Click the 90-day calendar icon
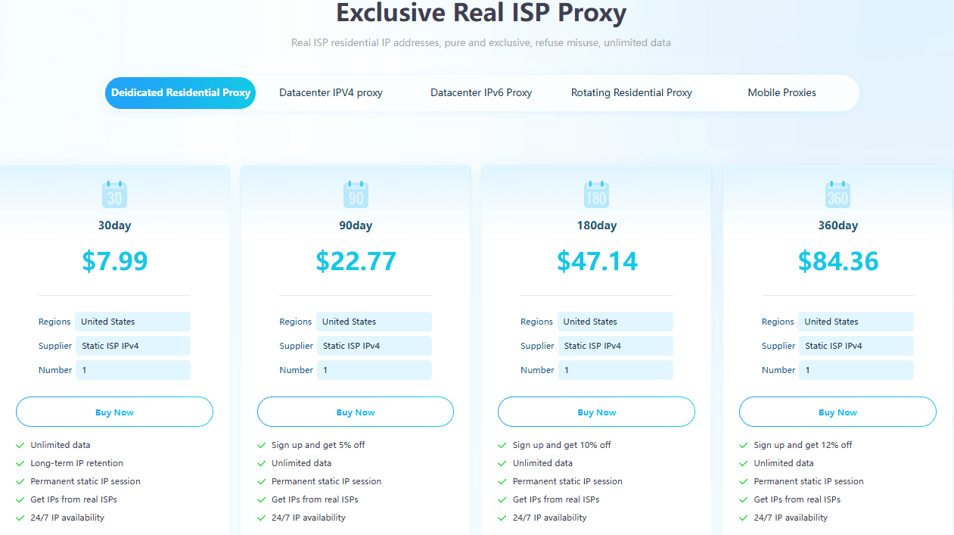Screen dimensions: 954x535 pos(356,194)
